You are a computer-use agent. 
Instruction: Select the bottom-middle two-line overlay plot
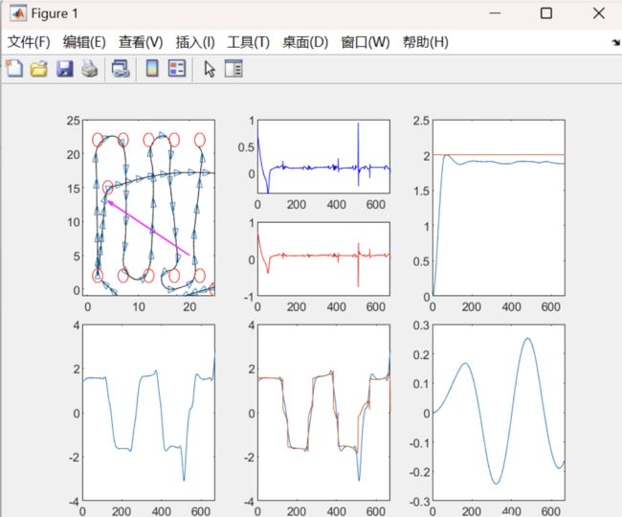[323, 413]
